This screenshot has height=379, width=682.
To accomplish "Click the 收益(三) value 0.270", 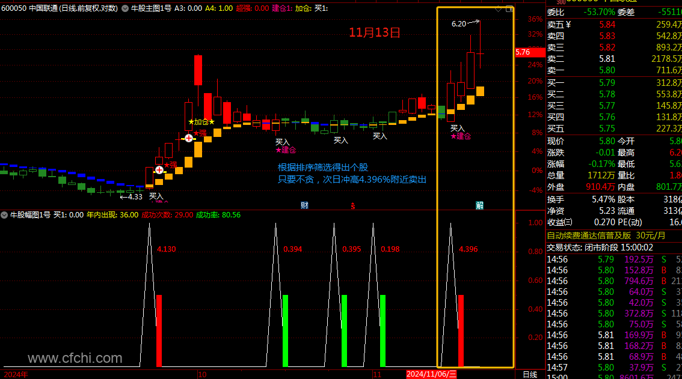I will pos(604,222).
